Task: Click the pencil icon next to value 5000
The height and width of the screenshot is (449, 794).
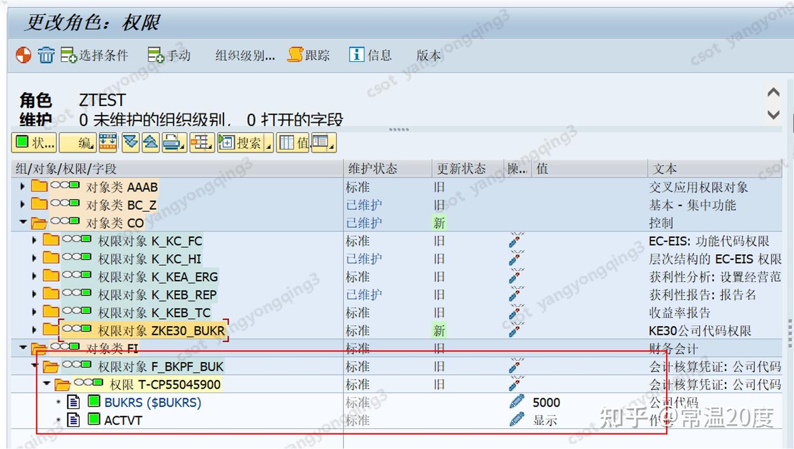Action: pos(516,402)
